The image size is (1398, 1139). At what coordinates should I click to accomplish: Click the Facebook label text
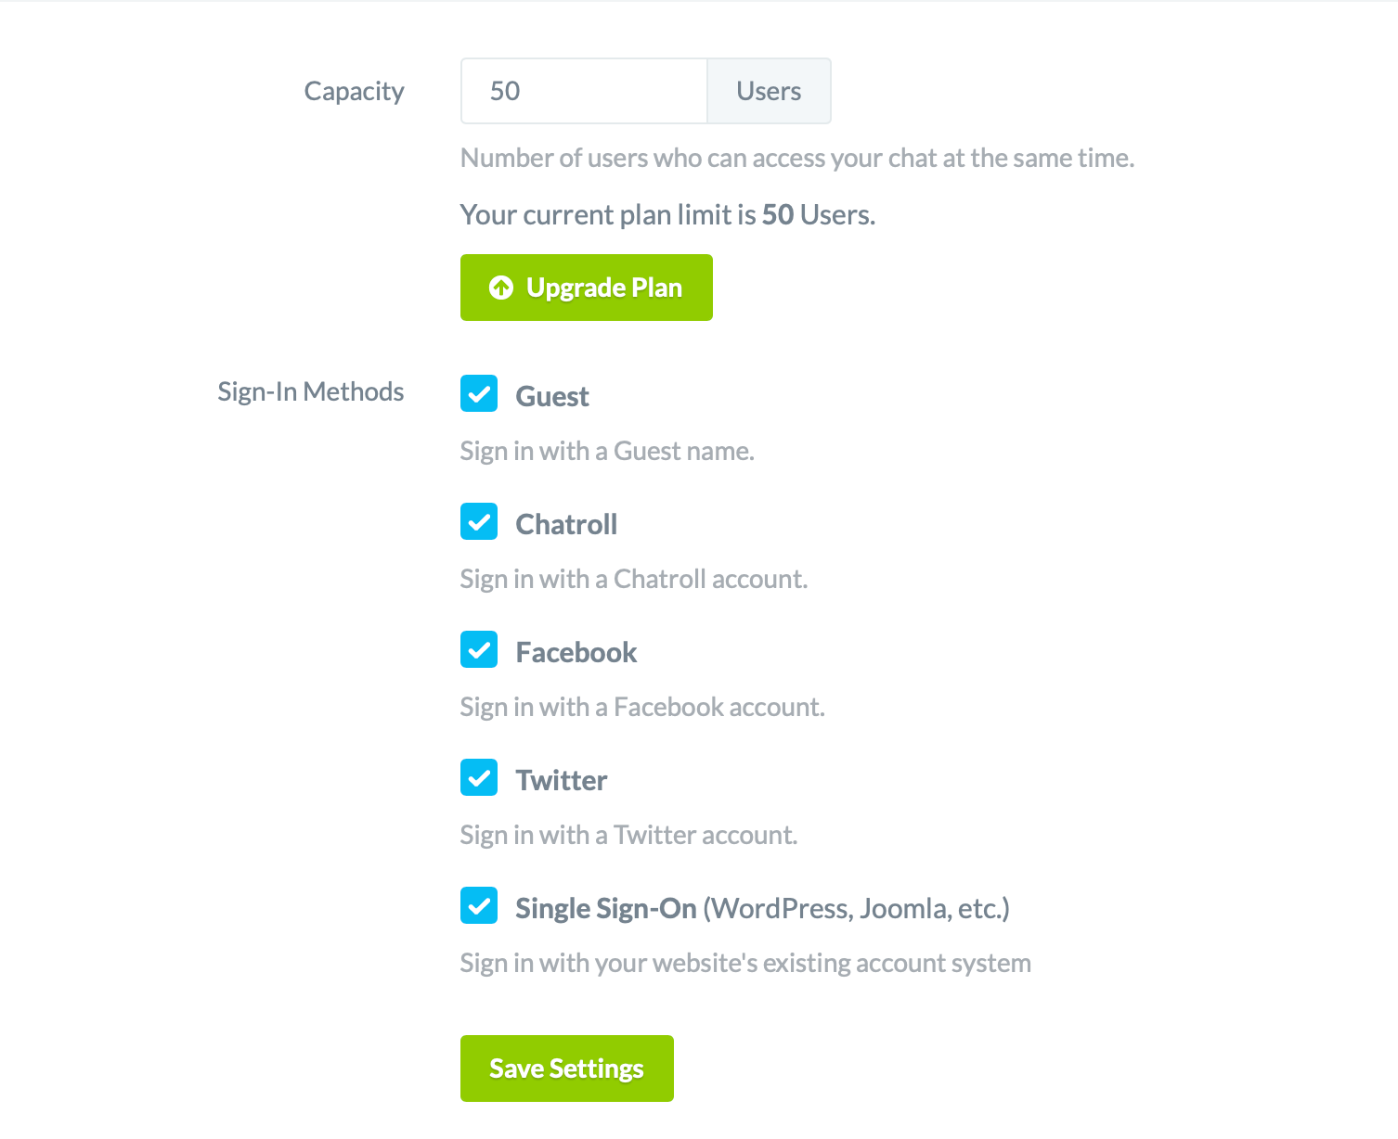(x=576, y=652)
